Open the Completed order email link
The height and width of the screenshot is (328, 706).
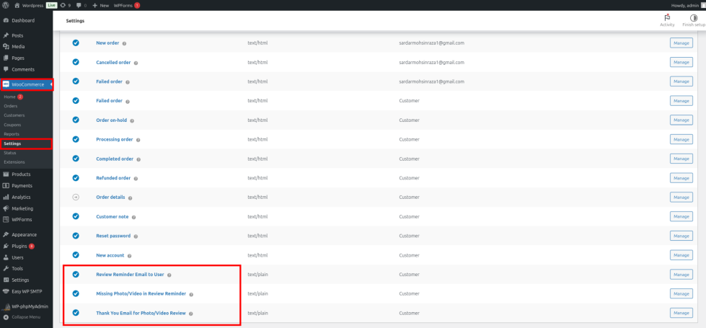click(x=115, y=159)
